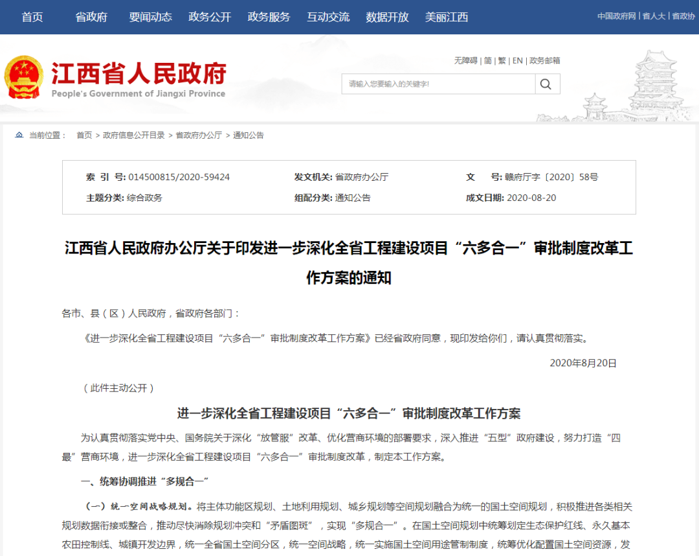The height and width of the screenshot is (556, 699).
Task: Select 政务公开 in the top navigation
Action: click(210, 17)
